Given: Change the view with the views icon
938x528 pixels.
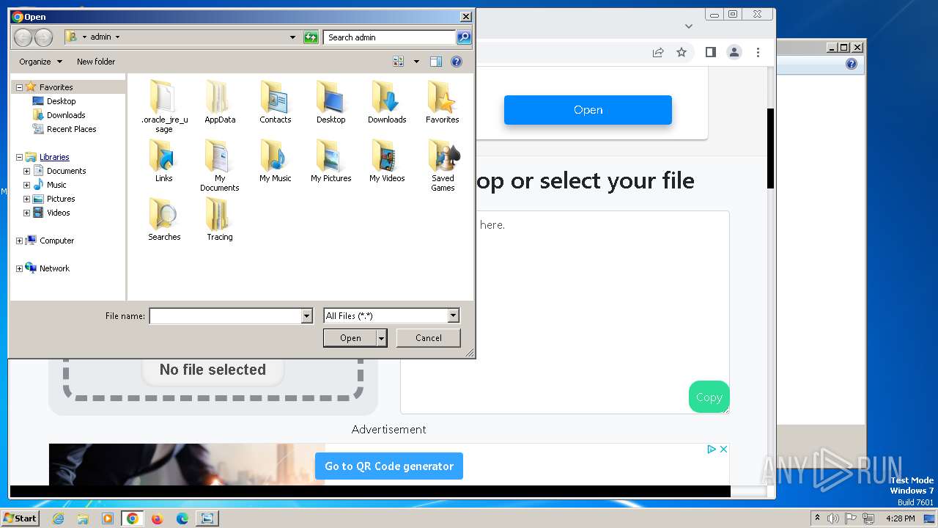Looking at the screenshot, I should pyautogui.click(x=399, y=62).
